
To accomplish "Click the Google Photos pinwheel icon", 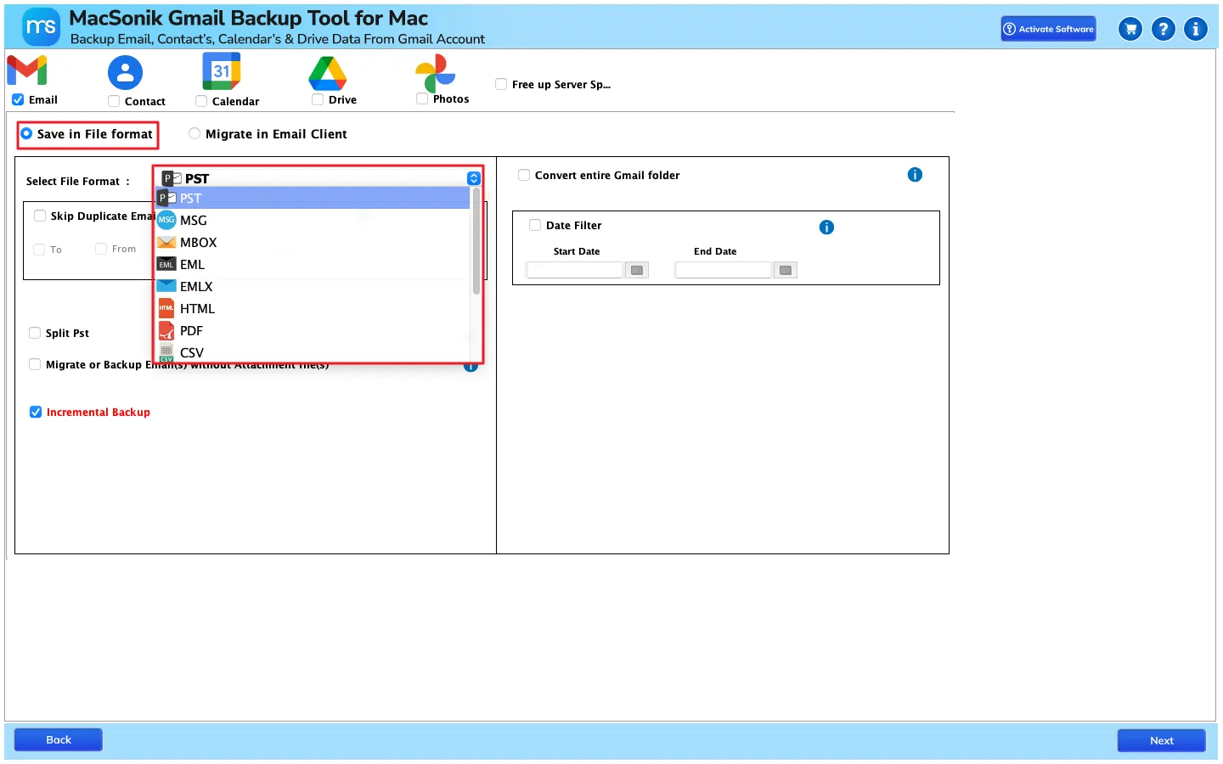I will tap(436, 74).
